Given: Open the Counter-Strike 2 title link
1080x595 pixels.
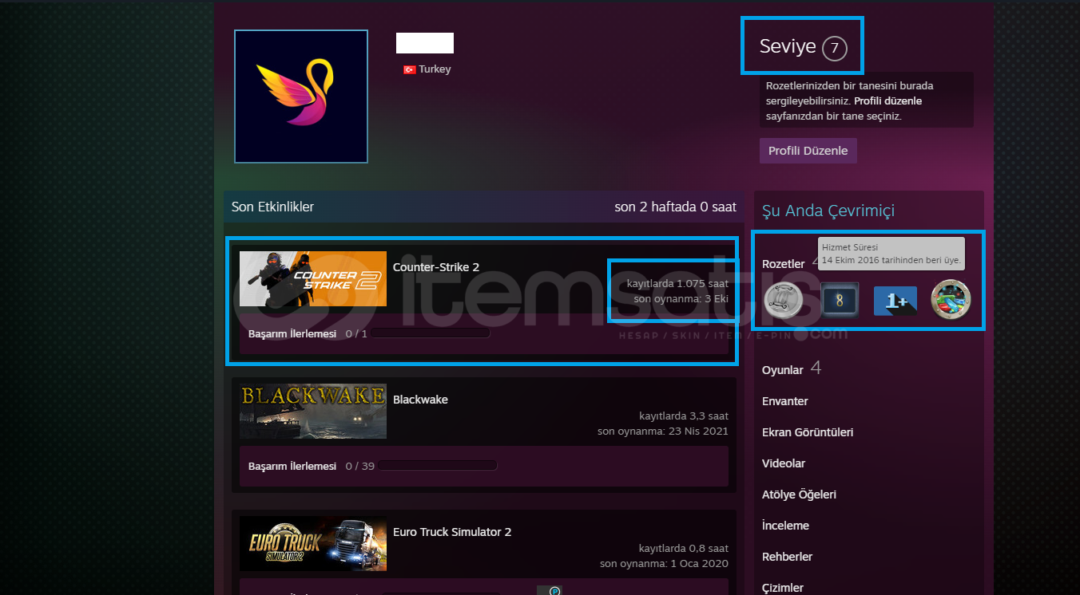Looking at the screenshot, I should 436,267.
